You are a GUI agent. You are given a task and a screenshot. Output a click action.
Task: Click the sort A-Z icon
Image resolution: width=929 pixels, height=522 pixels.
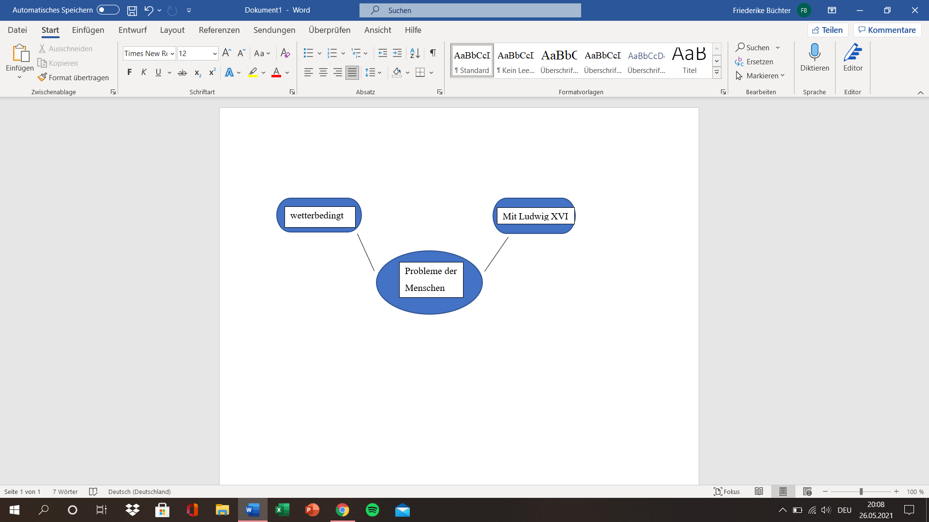coord(415,53)
